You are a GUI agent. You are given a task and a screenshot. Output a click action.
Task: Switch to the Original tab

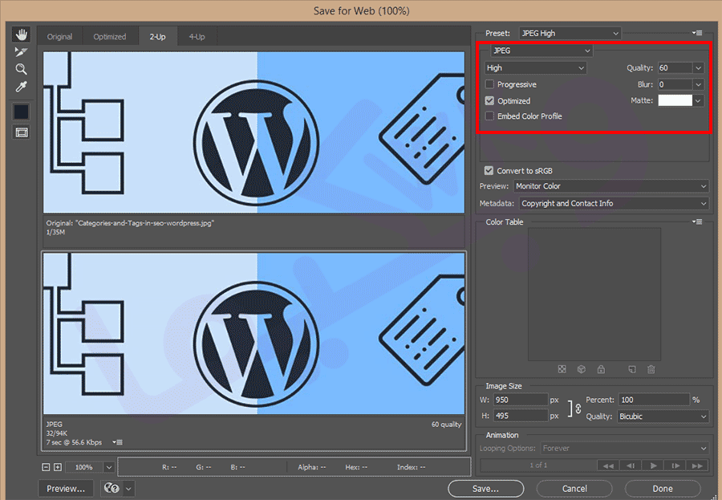coord(59,36)
